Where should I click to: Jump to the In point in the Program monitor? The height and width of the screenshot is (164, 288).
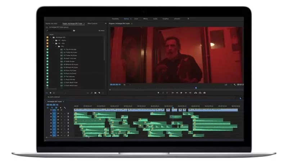tap(173, 93)
